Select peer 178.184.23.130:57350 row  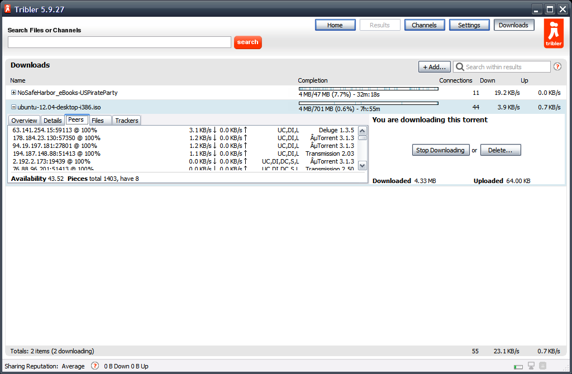(183, 138)
